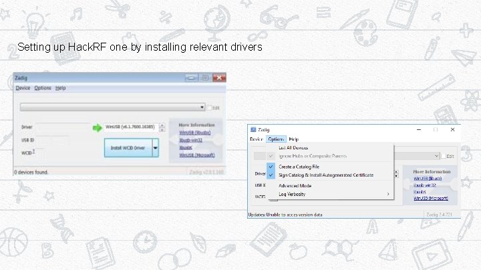Screen dimensions: 481x270
Task: Minimize the left Zadig window
Action: click(192, 78)
